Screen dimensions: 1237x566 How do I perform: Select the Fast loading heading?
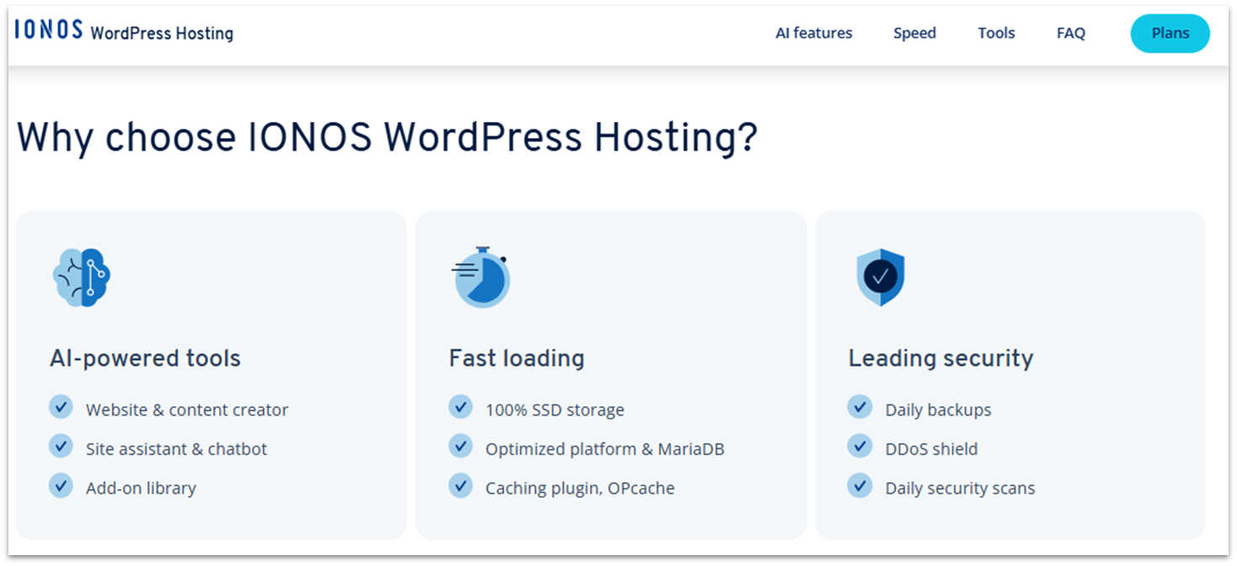pyautogui.click(x=517, y=358)
